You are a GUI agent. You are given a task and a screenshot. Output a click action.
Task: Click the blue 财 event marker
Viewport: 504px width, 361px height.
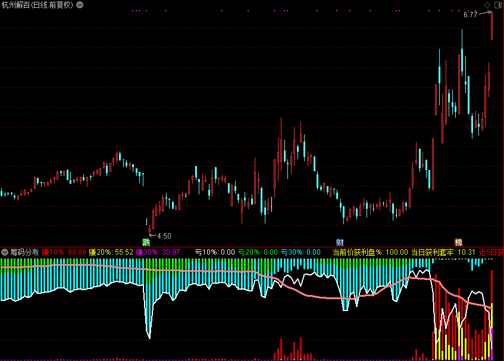pyautogui.click(x=340, y=242)
